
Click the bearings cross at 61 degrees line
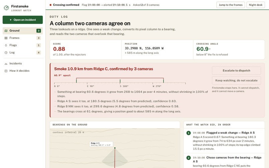click(x=119, y=112)
